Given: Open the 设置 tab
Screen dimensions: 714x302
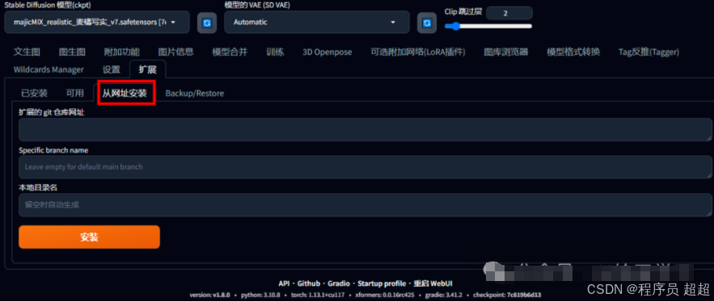Looking at the screenshot, I should point(111,69).
